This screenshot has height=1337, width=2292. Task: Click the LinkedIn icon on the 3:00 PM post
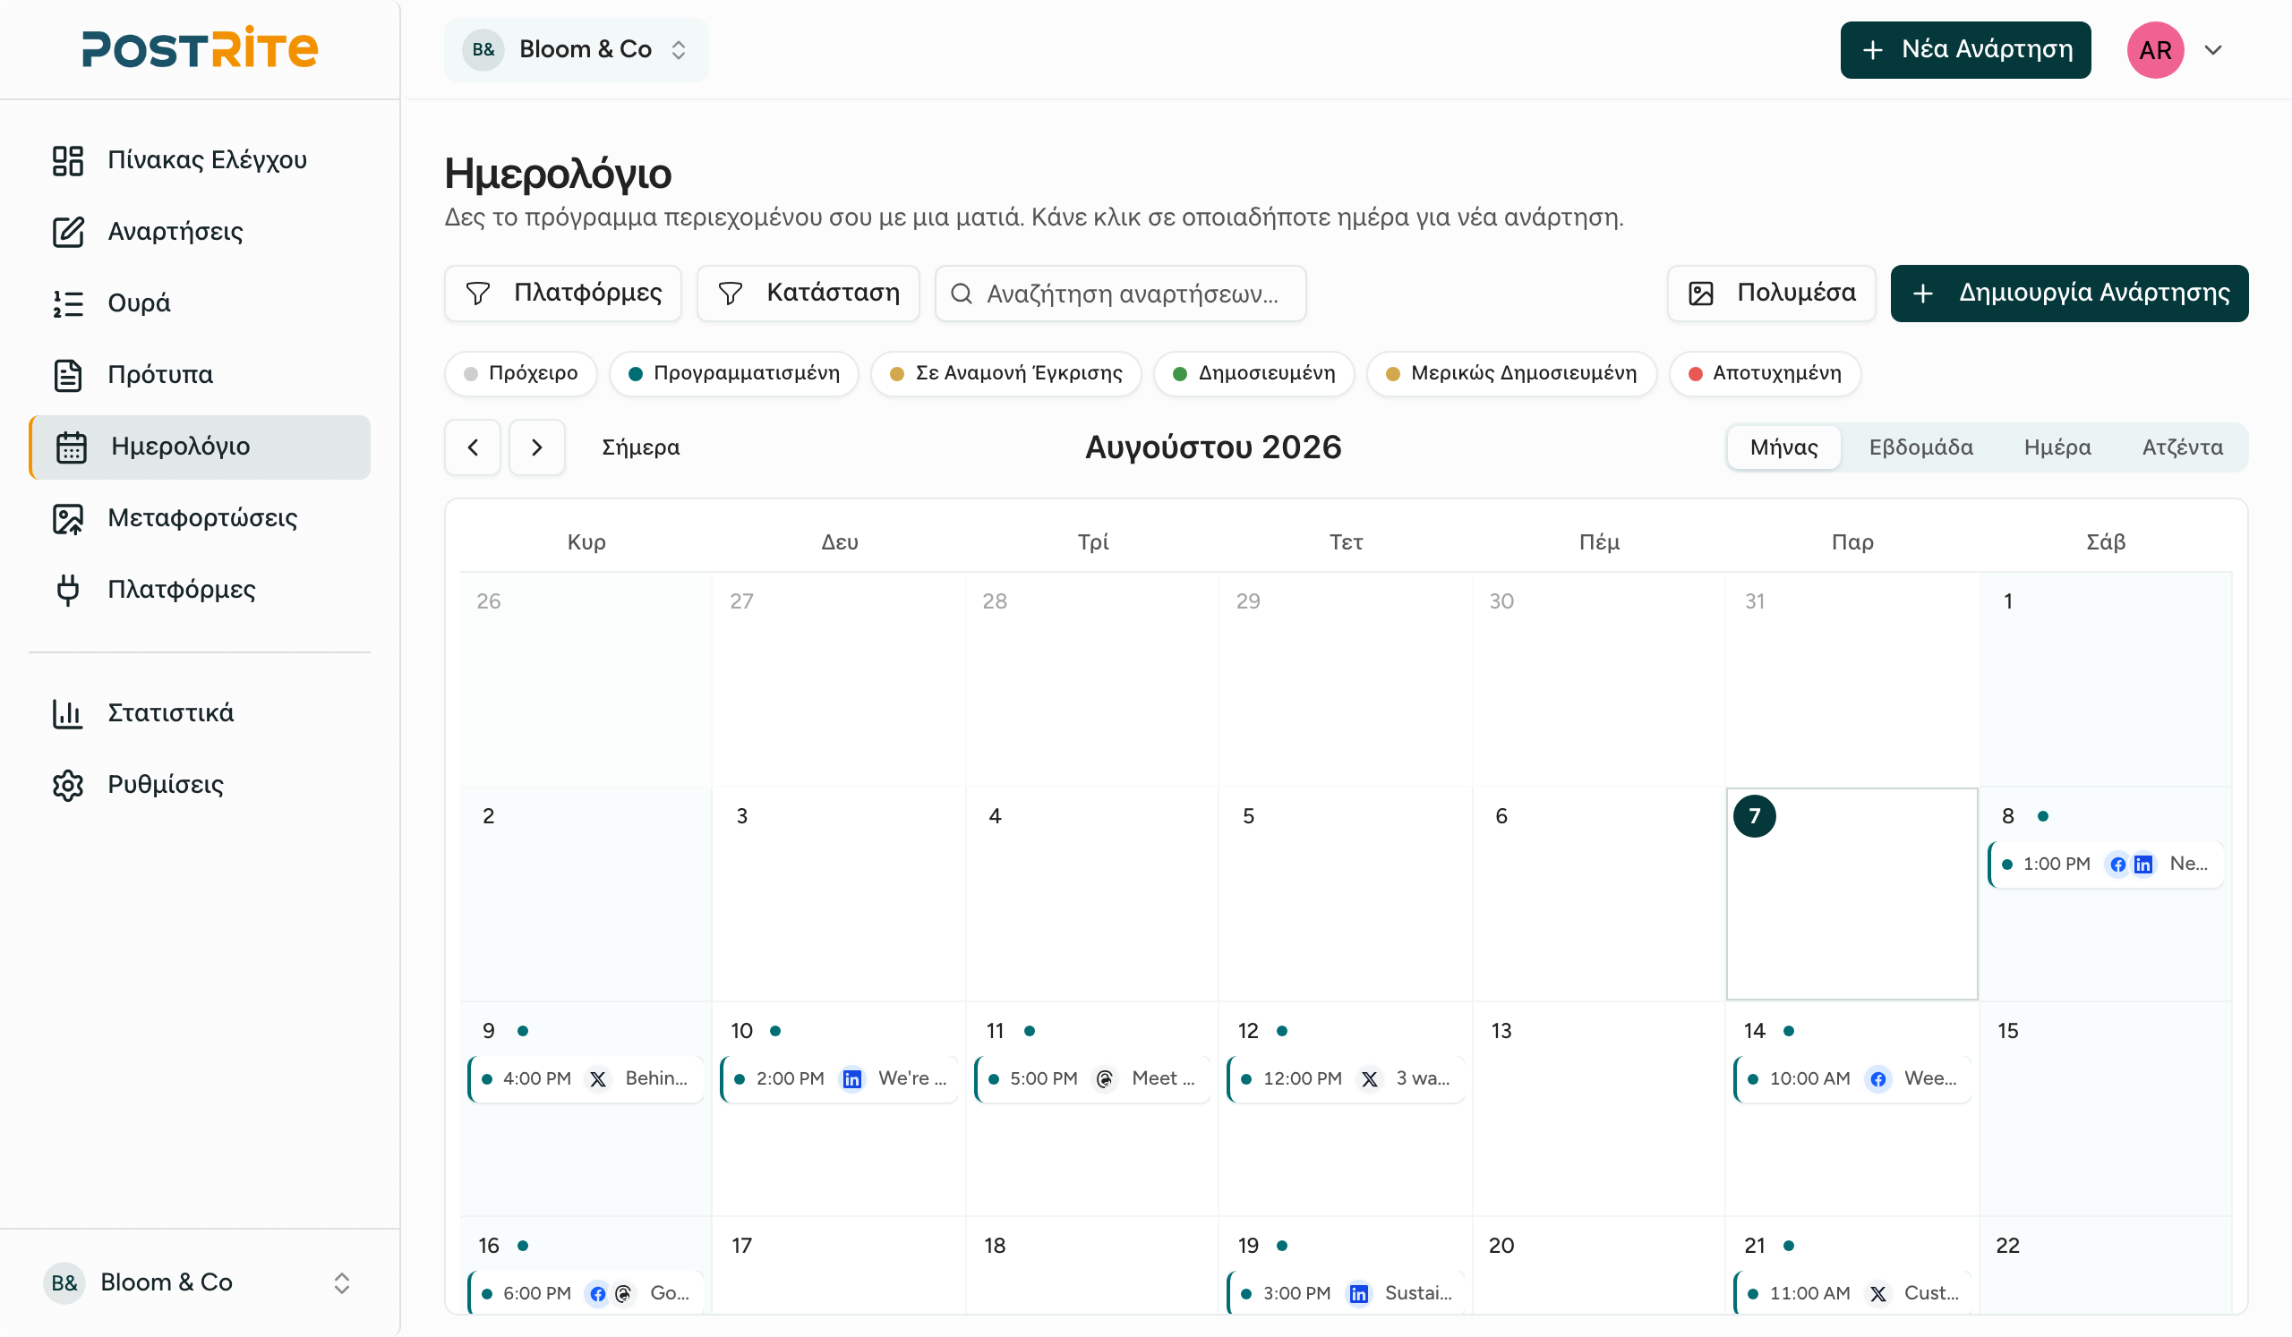point(1359,1294)
